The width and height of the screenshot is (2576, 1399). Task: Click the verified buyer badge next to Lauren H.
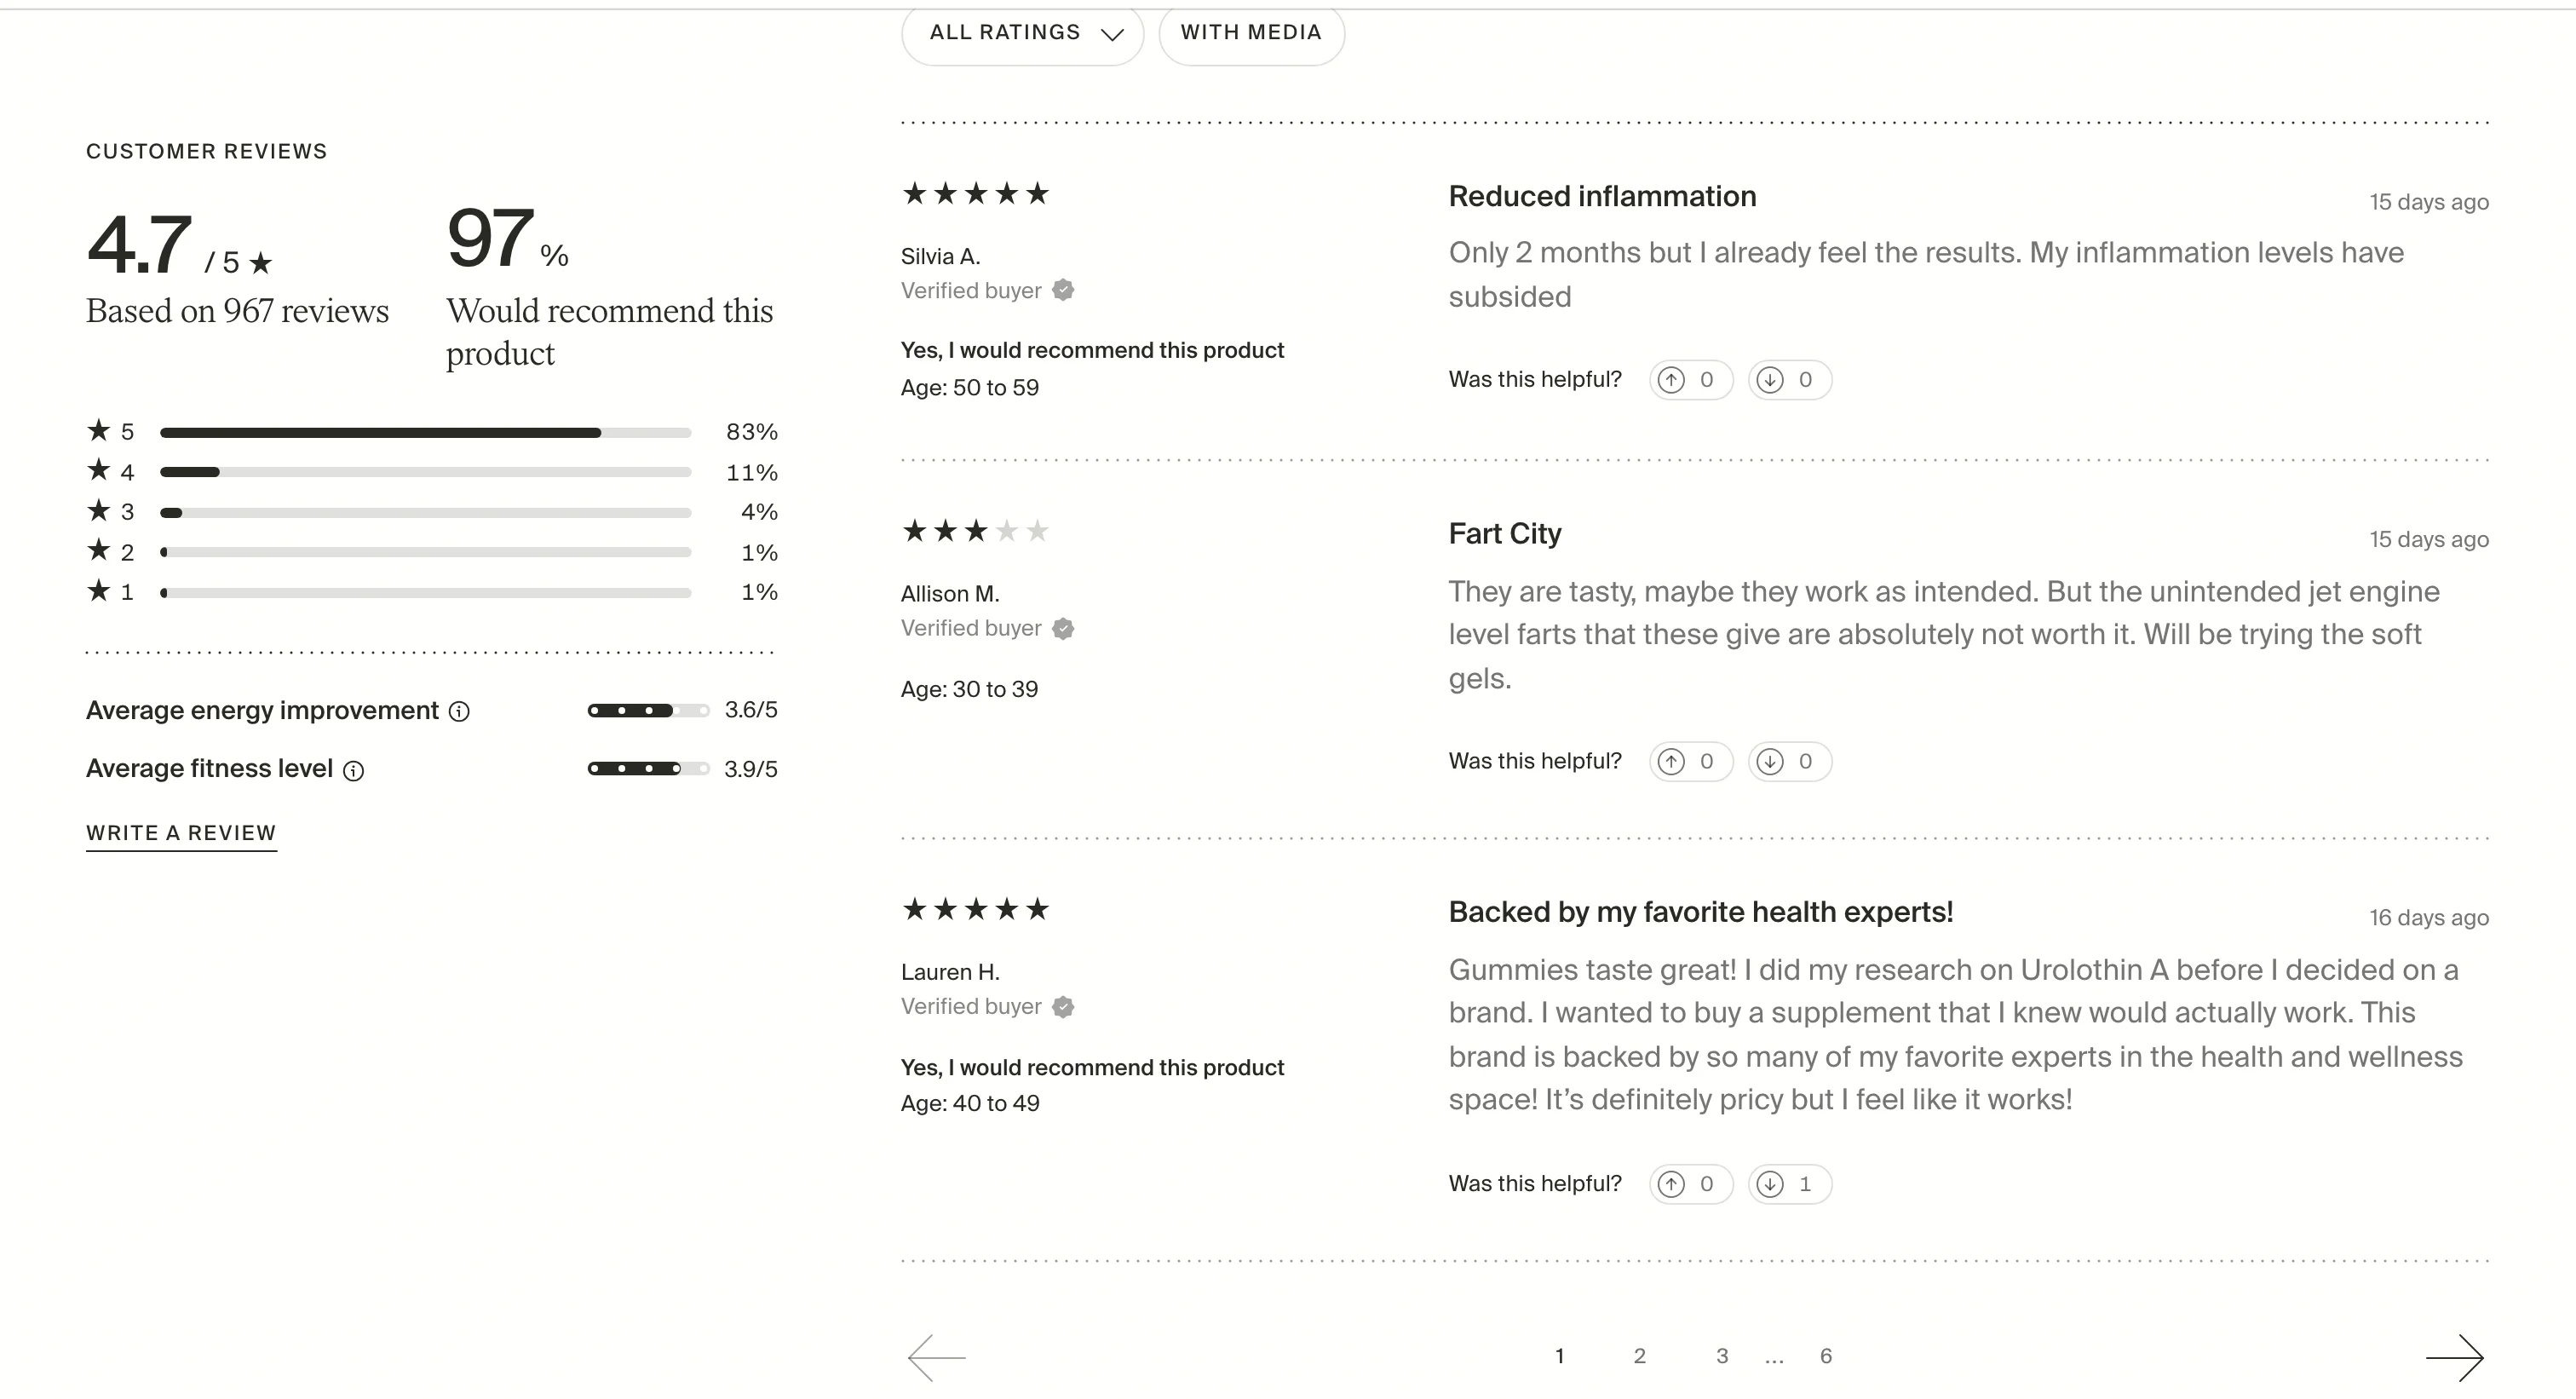point(1063,1007)
